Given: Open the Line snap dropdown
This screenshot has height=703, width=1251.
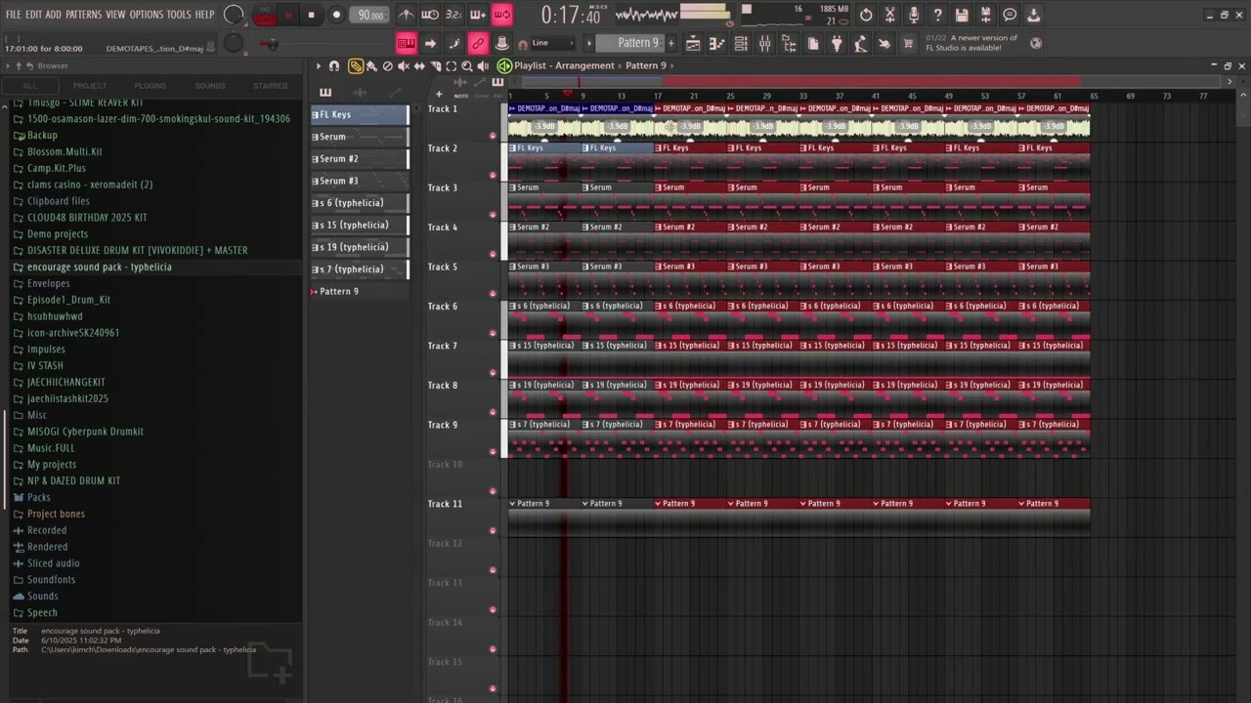Looking at the screenshot, I should (x=552, y=43).
